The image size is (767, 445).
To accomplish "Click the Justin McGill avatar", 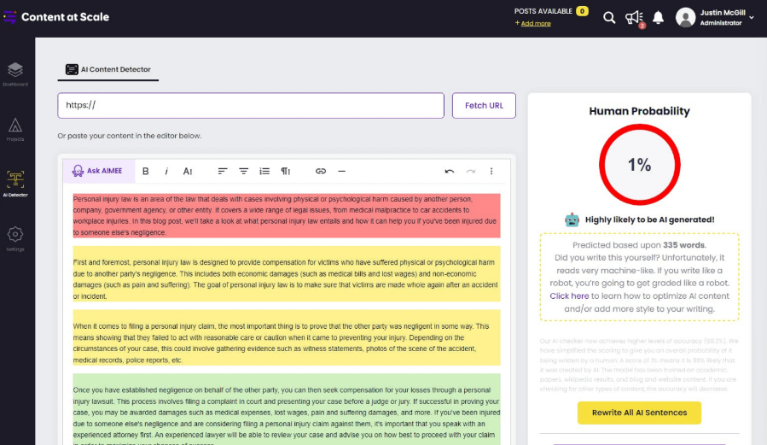I will pyautogui.click(x=685, y=18).
